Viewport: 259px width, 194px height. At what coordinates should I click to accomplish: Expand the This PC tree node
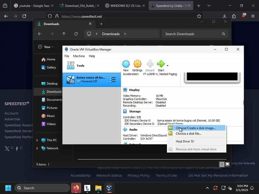point(37,140)
